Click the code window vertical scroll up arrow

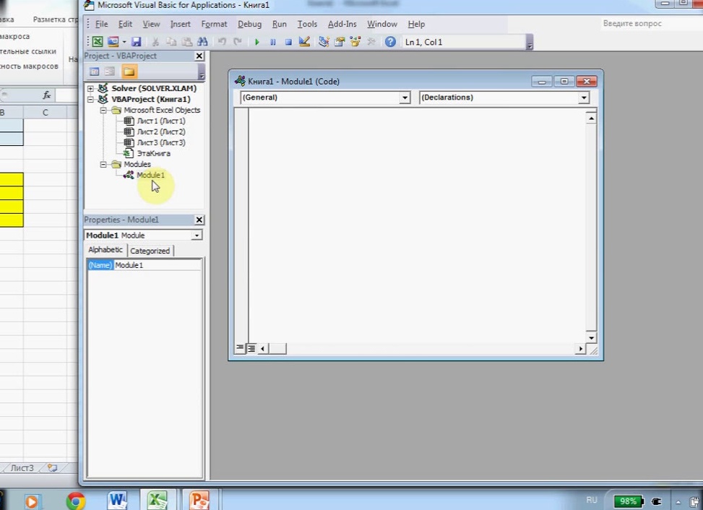[x=591, y=118]
